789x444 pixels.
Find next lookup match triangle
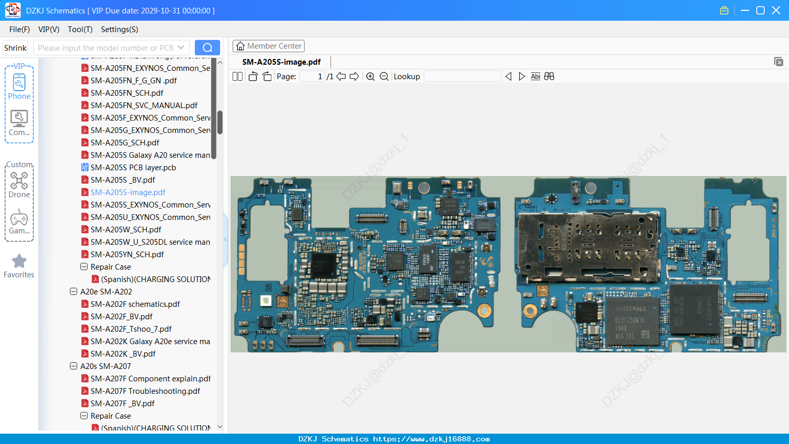(522, 77)
